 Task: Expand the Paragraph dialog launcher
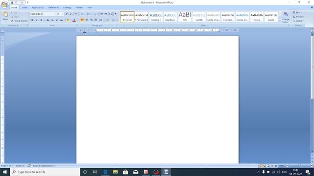pyautogui.click(x=117, y=25)
